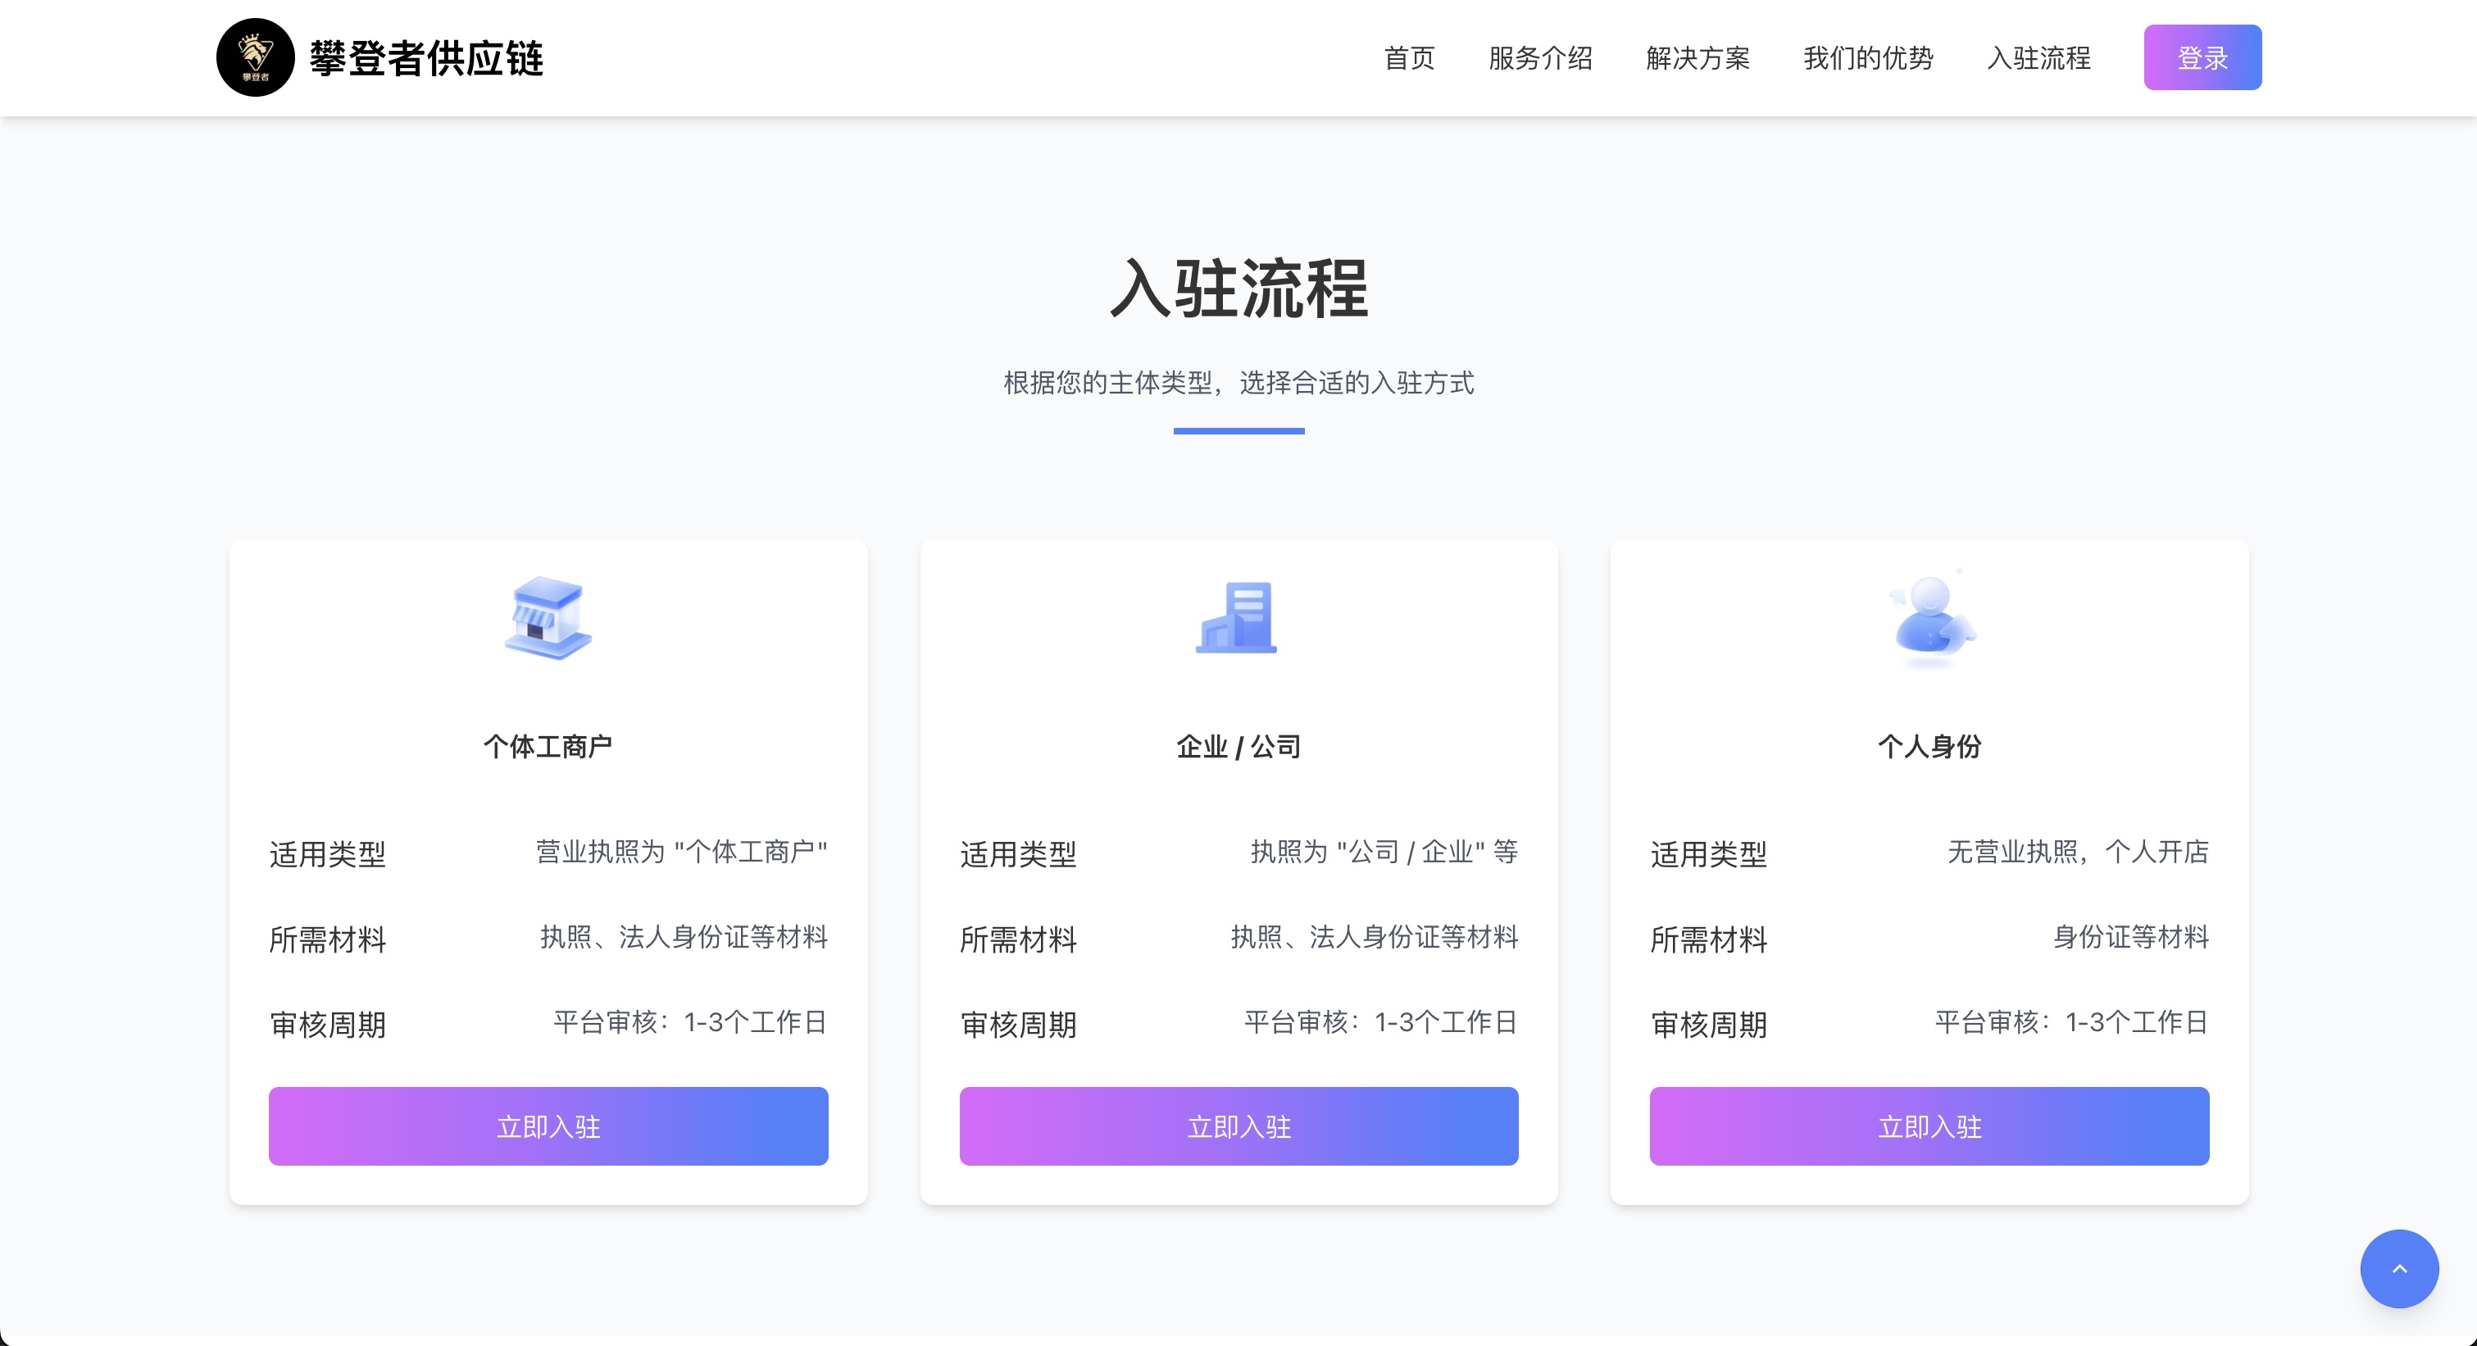Click the scroll-to-top arrow button

[x=2398, y=1268]
